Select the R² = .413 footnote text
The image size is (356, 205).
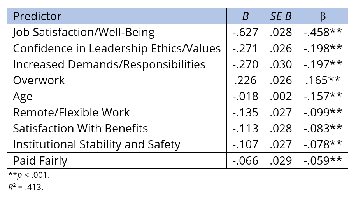[x=26, y=187]
